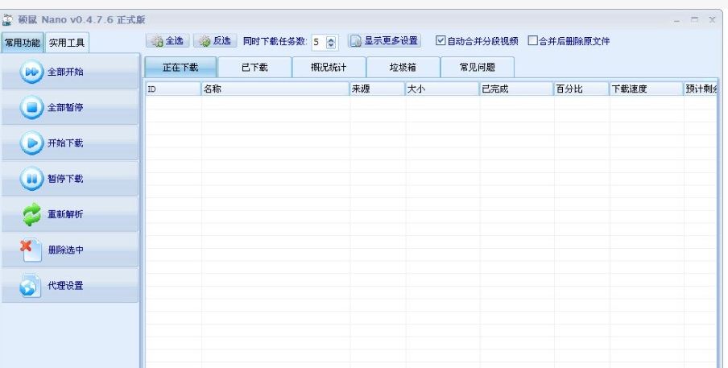Viewport: 728px width, 368px height.
Task: Toggle the 自动合并分段视频 checkbox
Action: coord(441,41)
